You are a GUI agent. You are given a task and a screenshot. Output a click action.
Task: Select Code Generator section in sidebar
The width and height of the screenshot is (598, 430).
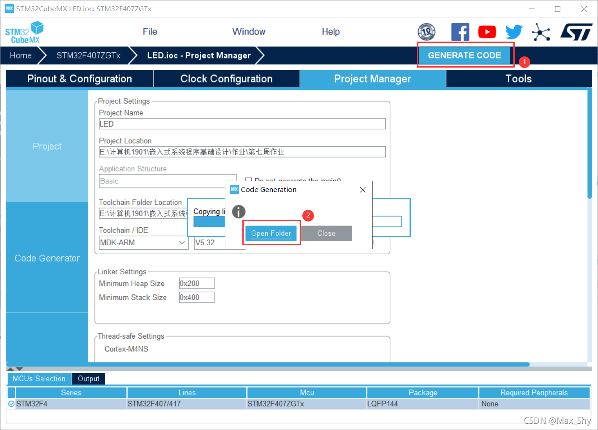tap(47, 258)
